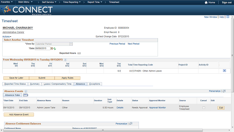
Task: Switch to the Summary tab
Action: 35,84
